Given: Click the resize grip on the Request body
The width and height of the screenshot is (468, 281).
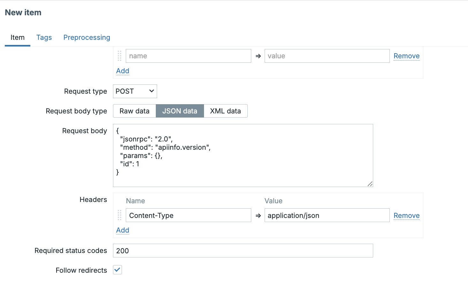Looking at the screenshot, I should pyautogui.click(x=370, y=184).
